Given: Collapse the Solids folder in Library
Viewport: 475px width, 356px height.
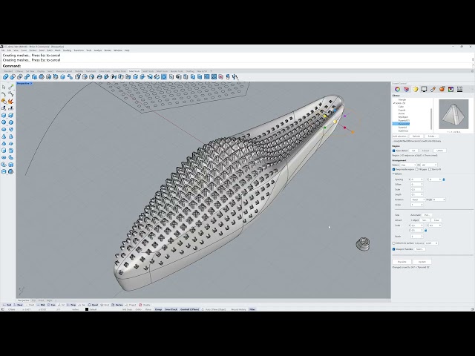Looking at the screenshot, I should (394, 103).
